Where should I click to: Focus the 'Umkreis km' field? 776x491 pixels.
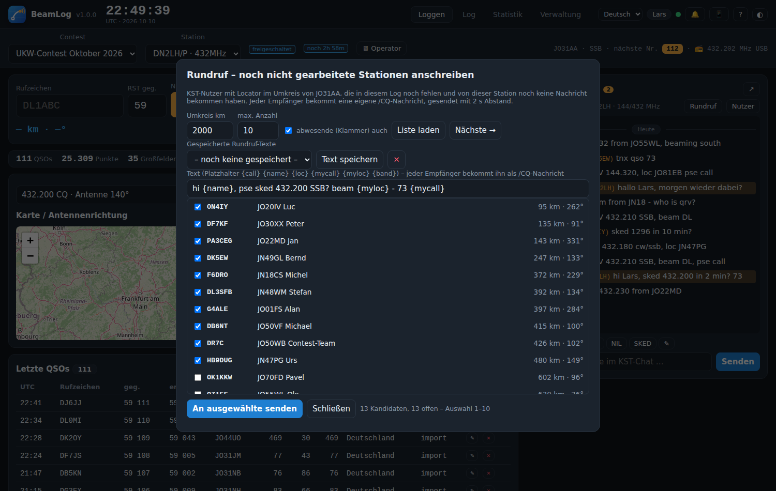coord(210,131)
